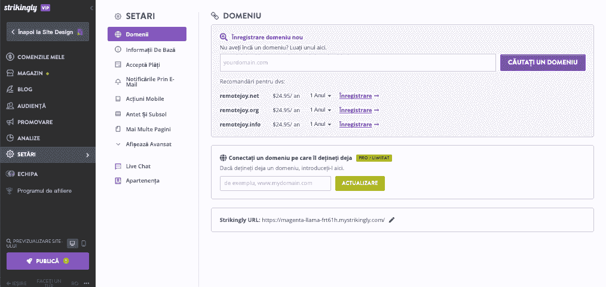Open Apartenența settings
The image size is (606, 287).
point(143,181)
